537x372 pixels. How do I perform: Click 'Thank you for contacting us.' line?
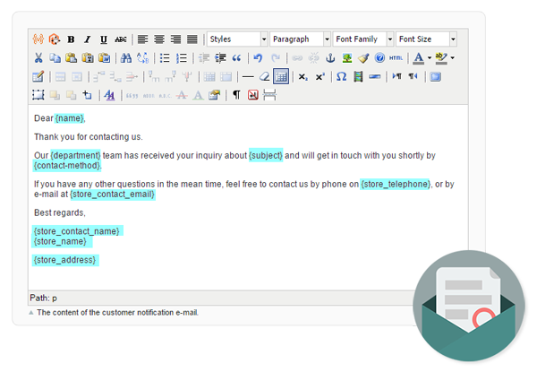tap(89, 137)
